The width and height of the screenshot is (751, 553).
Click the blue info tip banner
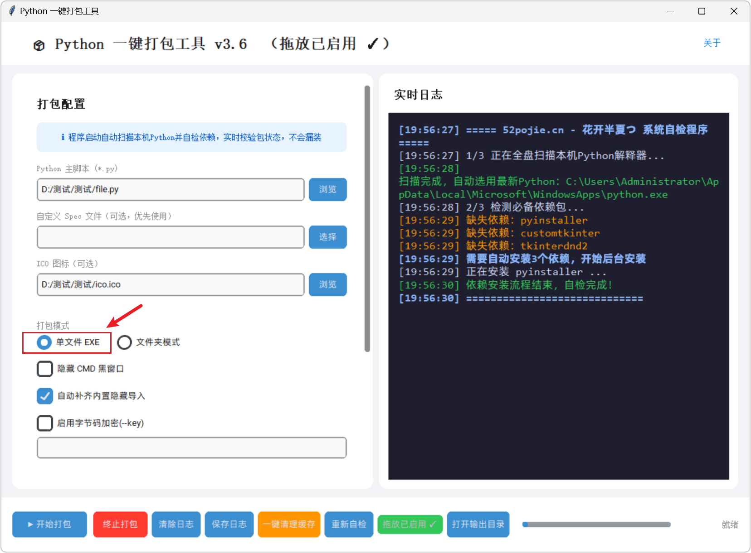pos(192,137)
